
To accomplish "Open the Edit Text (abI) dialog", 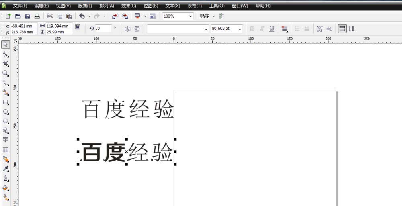I will (x=329, y=29).
